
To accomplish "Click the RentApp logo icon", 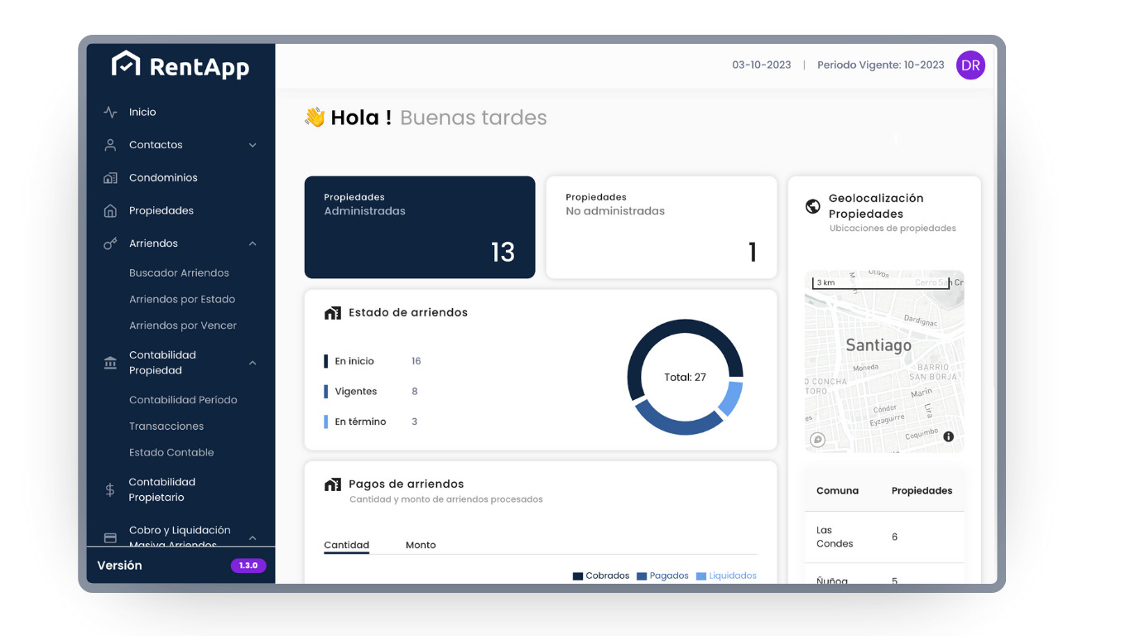I will [126, 65].
